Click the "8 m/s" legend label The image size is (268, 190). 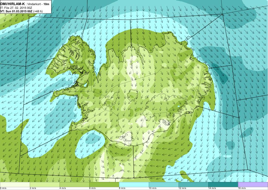[122, 188]
